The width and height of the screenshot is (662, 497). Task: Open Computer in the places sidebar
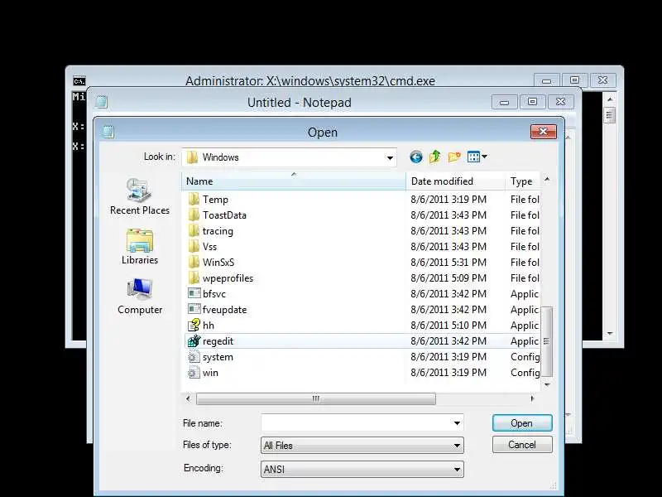[140, 297]
